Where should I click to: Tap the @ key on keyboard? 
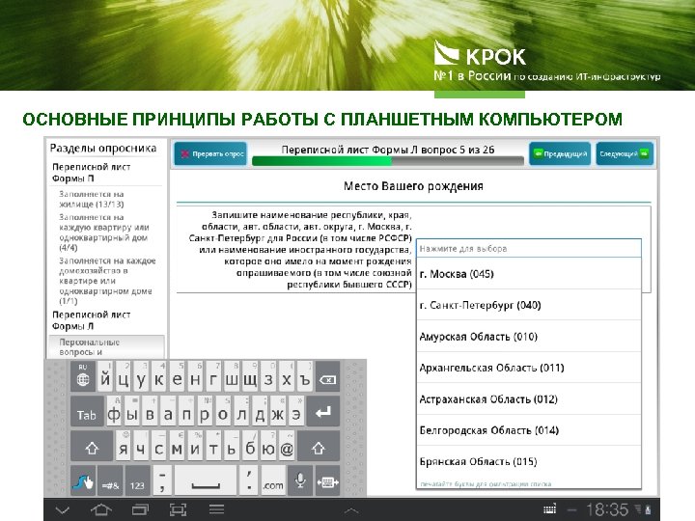(287, 446)
